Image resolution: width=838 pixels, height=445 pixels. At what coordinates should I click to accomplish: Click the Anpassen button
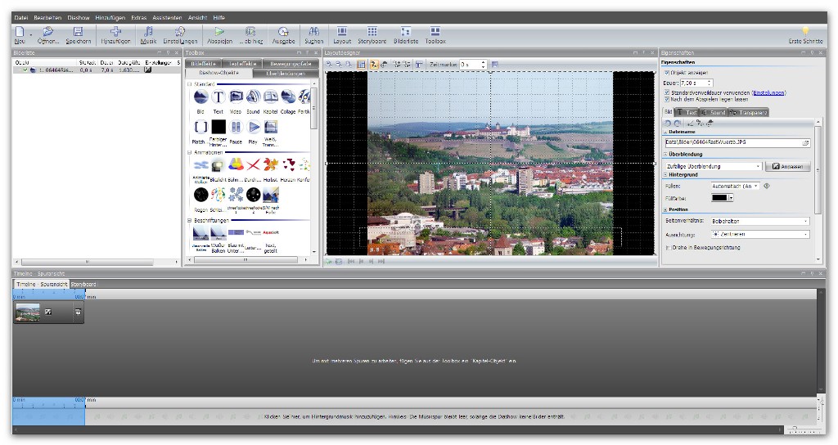(786, 166)
